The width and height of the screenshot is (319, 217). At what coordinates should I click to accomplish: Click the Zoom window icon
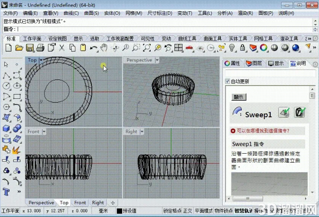[136, 48]
